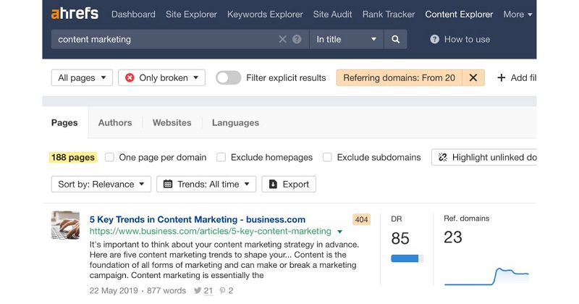This screenshot has width=579, height=304.
Task: Check One page per domain
Action: [109, 157]
